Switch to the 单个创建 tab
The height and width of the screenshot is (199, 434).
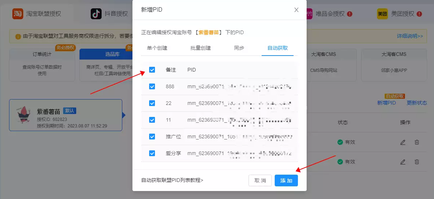pyautogui.click(x=157, y=48)
